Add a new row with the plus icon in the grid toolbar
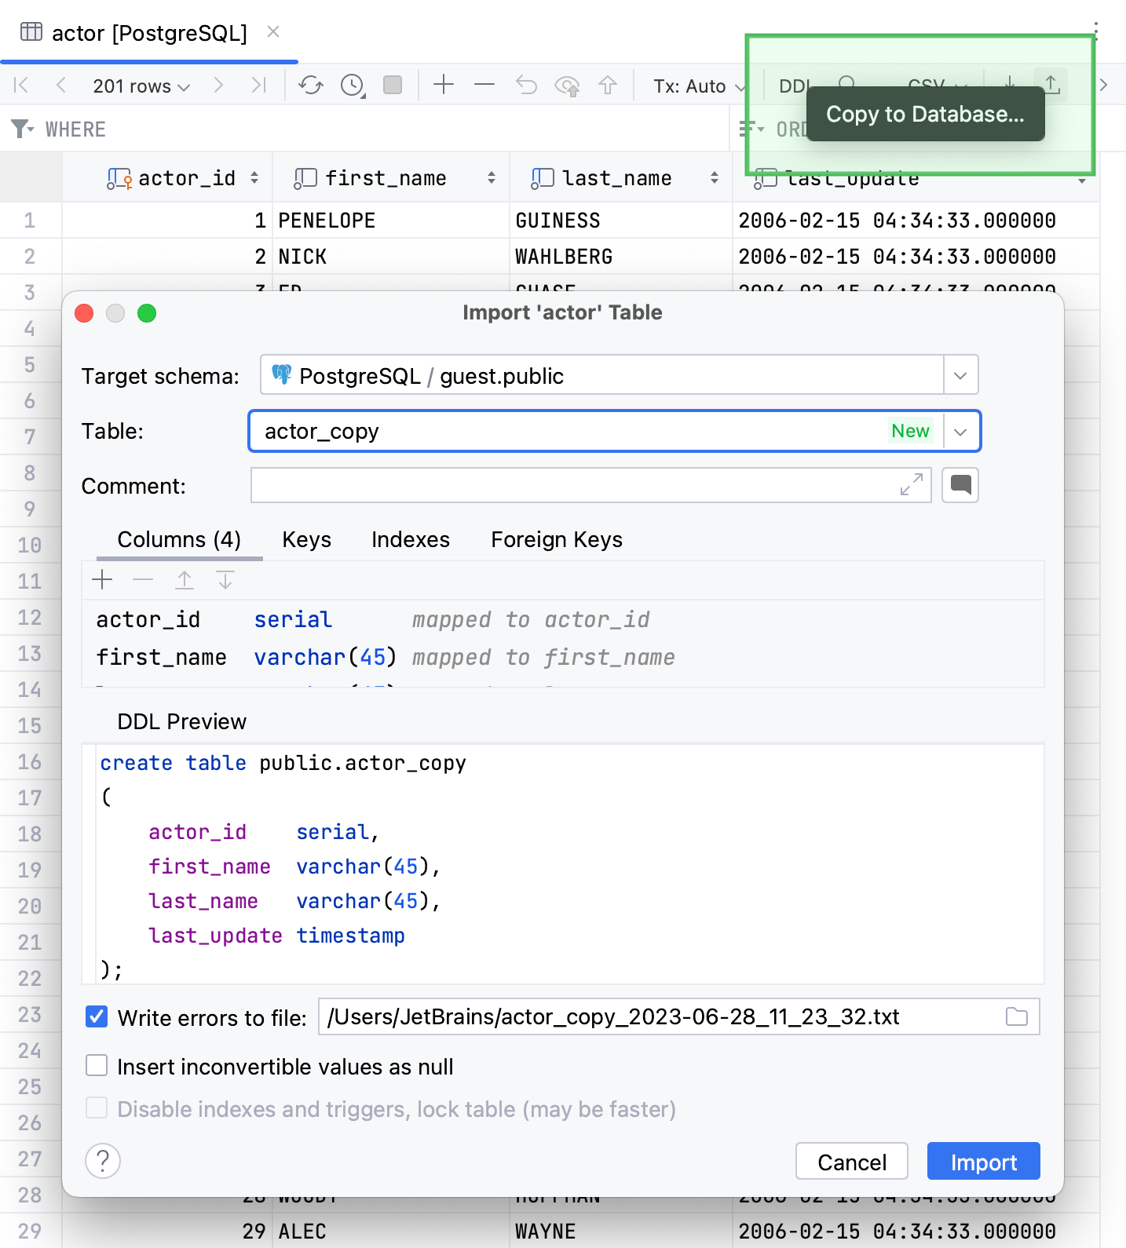The height and width of the screenshot is (1248, 1126). 444,85
